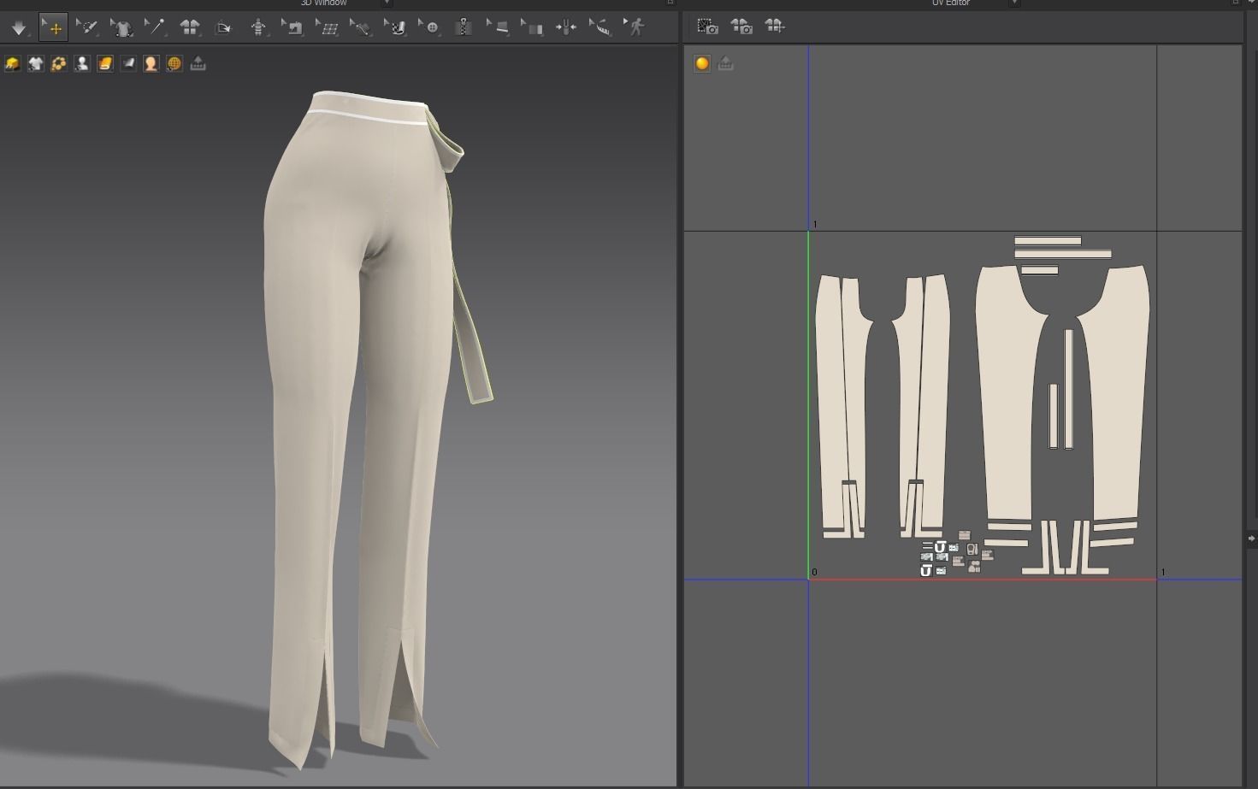Toggle the white shirt garment display
The width and height of the screenshot is (1258, 789).
pyautogui.click(x=35, y=63)
